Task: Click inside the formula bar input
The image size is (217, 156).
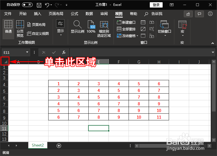Action: 141,52
